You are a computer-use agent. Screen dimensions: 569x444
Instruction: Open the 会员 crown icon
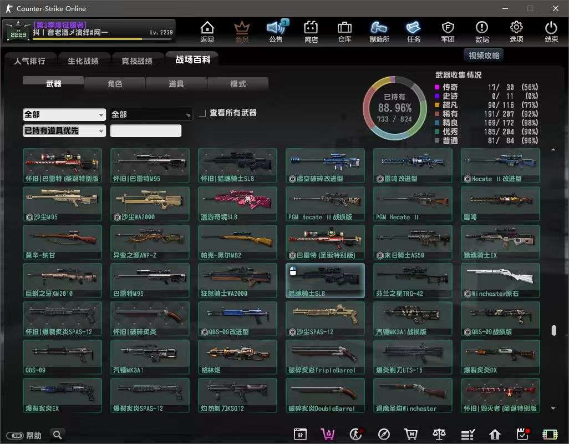pyautogui.click(x=242, y=31)
